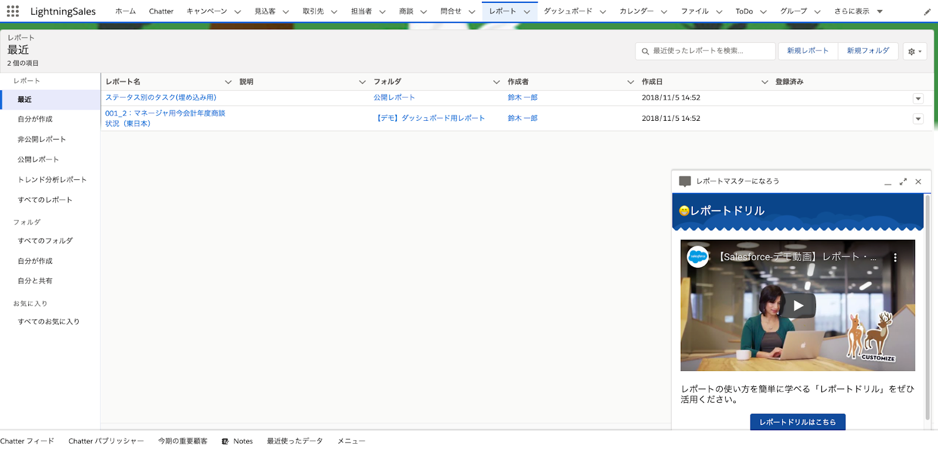938x452 pixels.
Task: Select トレンド分析レポート in sidebar
Action: [x=52, y=180]
